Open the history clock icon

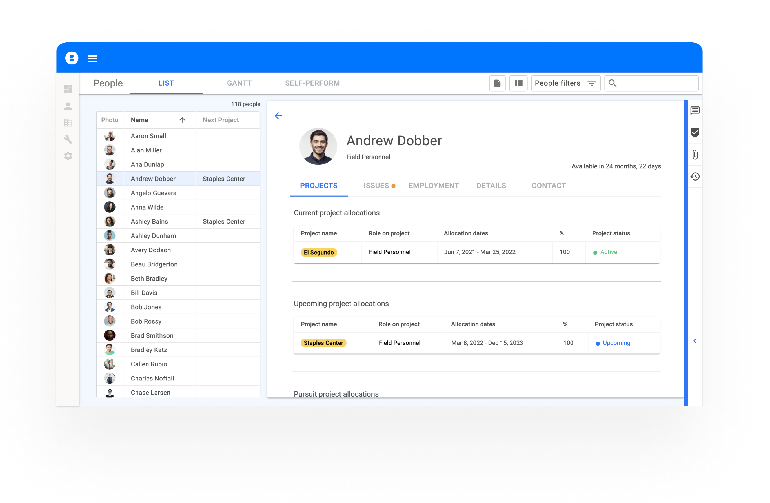694,177
